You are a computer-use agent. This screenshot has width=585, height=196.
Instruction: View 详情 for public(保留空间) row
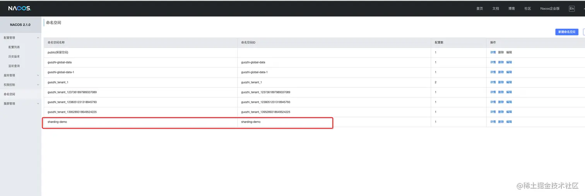click(493, 52)
